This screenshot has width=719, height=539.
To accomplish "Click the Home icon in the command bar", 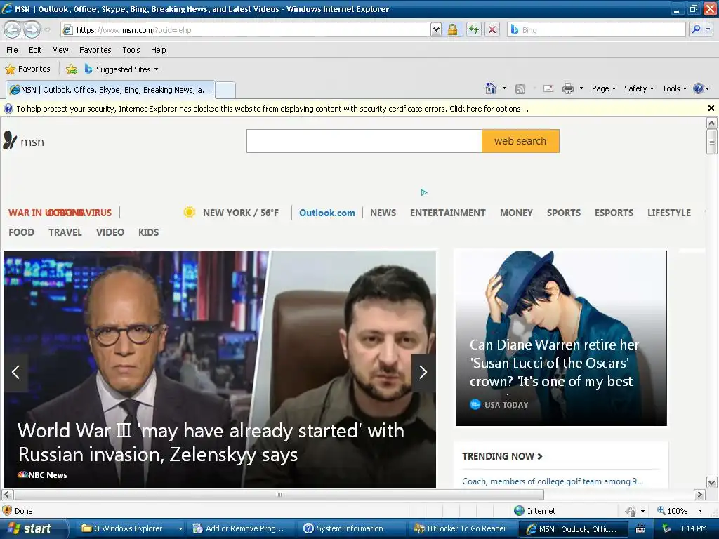I will [491, 88].
